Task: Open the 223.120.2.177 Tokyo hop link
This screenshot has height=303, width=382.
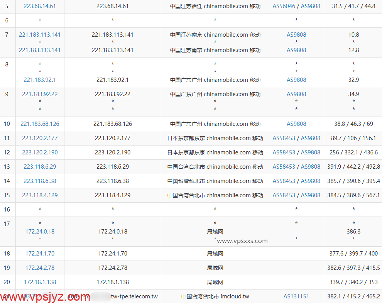Action: 40,138
